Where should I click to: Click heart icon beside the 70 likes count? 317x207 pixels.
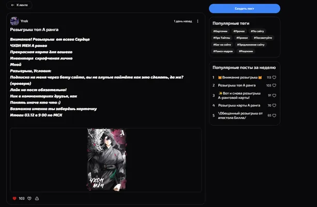pyautogui.click(x=274, y=106)
